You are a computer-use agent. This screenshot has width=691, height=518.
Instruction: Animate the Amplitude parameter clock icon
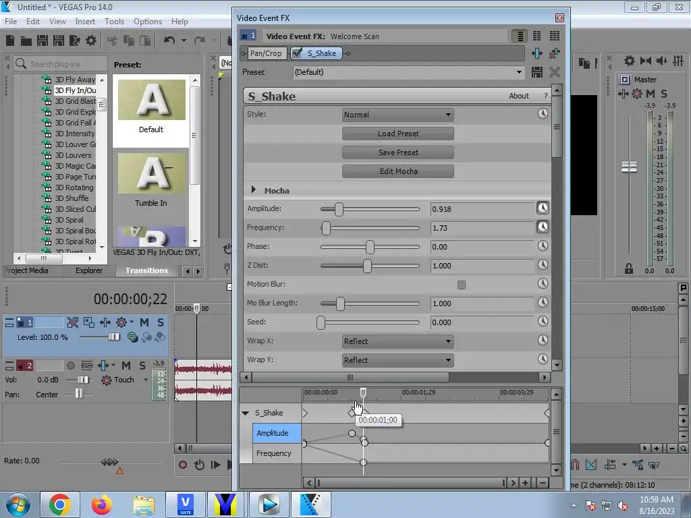tap(543, 208)
